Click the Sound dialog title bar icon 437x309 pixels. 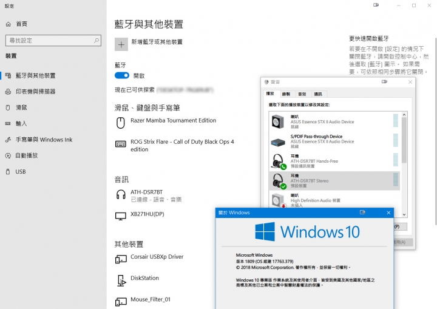pos(266,82)
